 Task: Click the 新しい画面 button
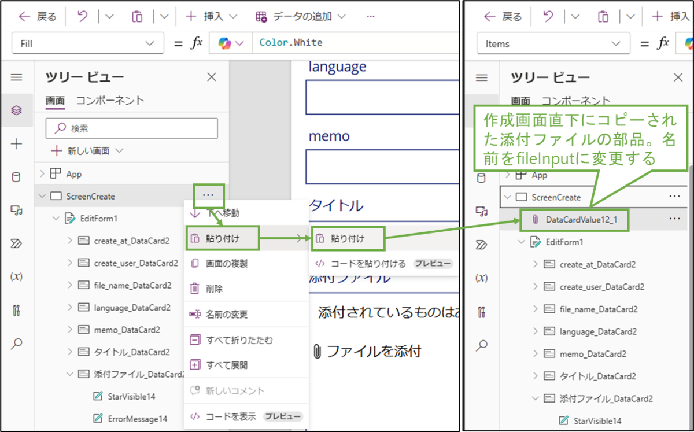pos(81,151)
